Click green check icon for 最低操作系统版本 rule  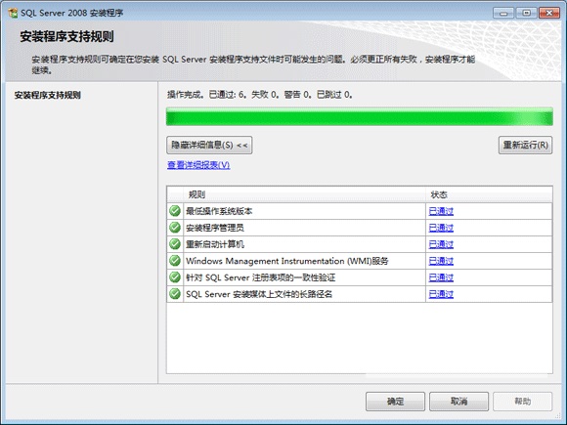point(175,211)
